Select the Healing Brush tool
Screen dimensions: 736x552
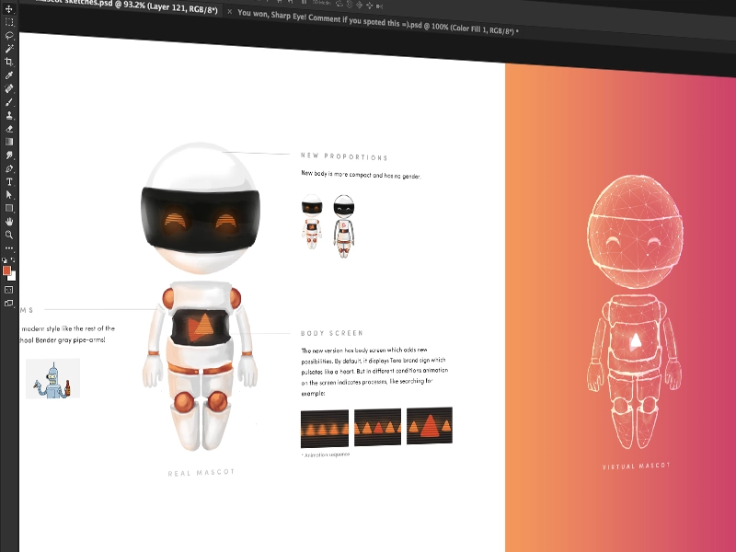(x=9, y=88)
